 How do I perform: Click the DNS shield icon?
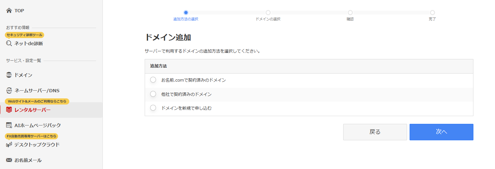9,91
